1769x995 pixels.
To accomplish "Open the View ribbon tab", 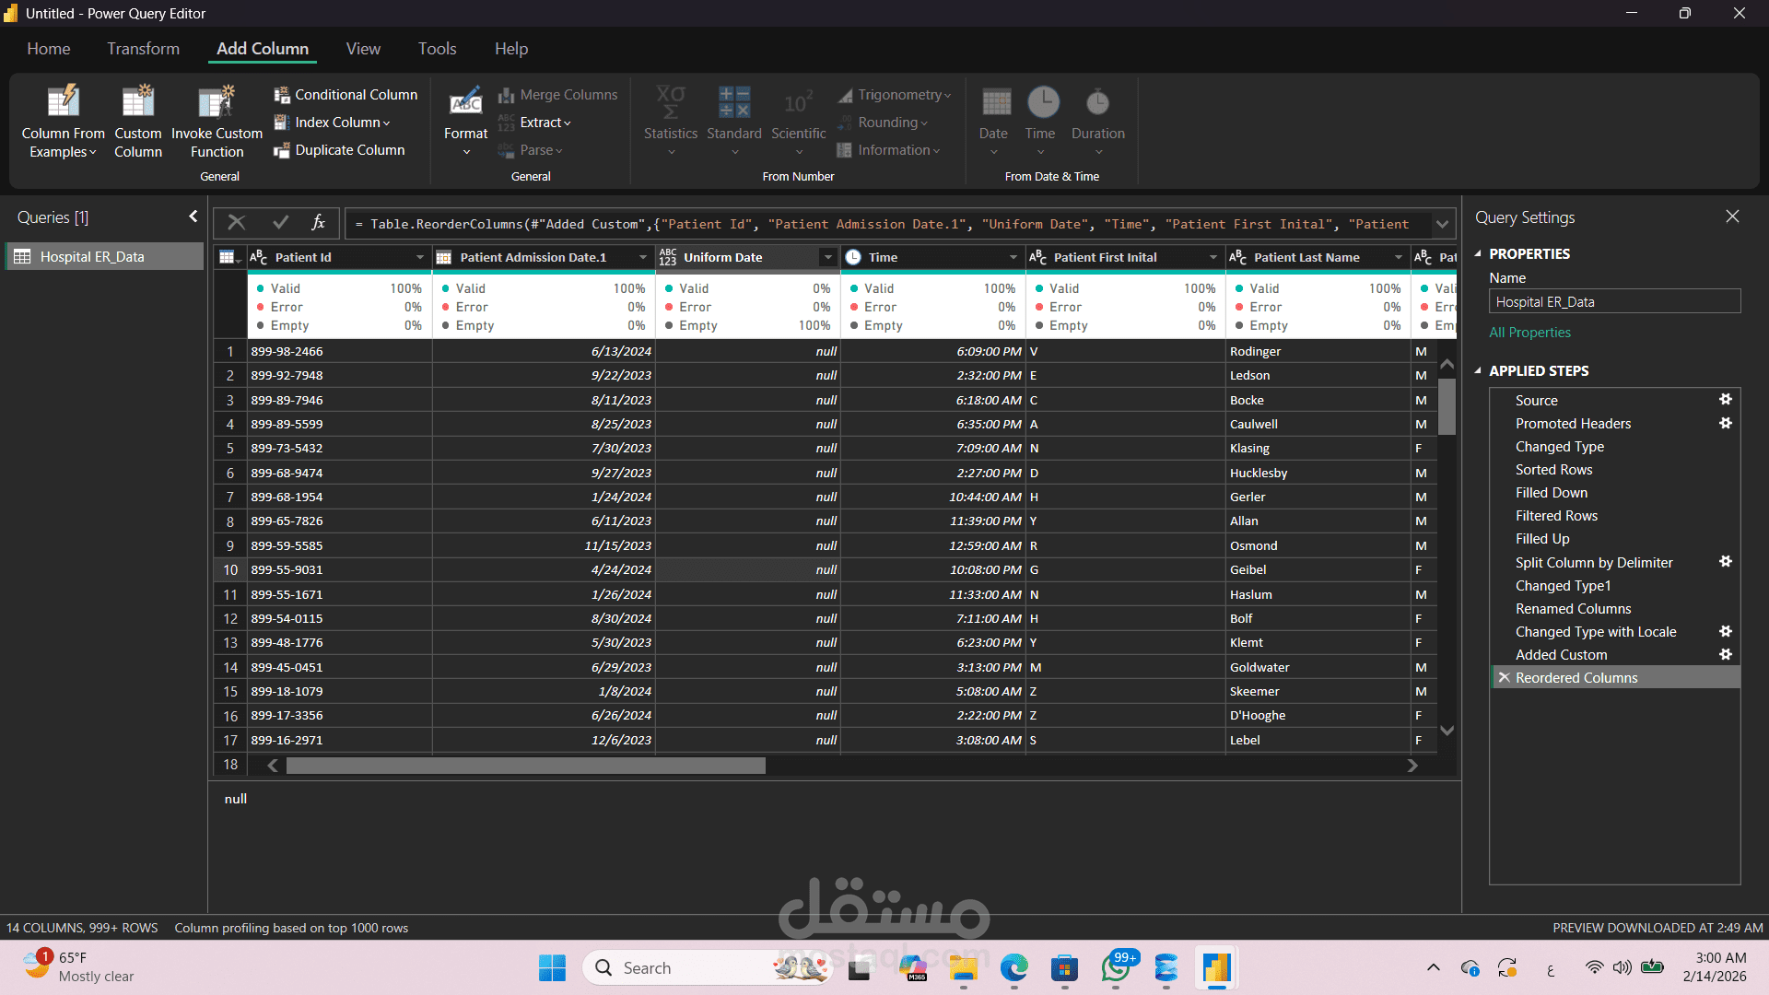I will pos(362,49).
